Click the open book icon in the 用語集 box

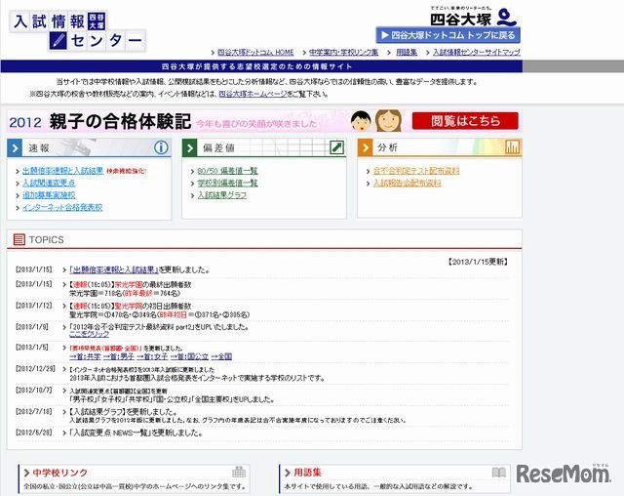click(499, 473)
